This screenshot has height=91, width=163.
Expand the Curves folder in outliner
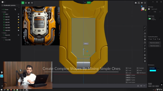2,10
